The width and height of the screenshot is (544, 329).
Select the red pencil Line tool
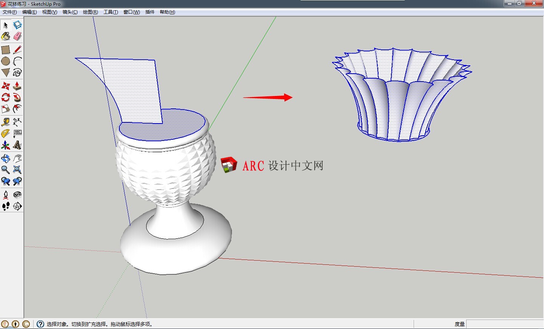[x=17, y=50]
